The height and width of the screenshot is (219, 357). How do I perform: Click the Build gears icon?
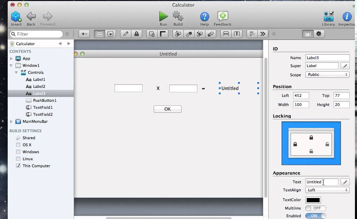pos(178,16)
